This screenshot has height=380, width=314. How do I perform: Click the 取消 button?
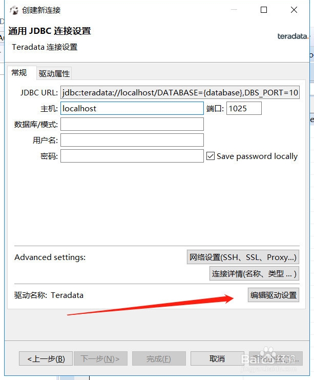(217, 358)
